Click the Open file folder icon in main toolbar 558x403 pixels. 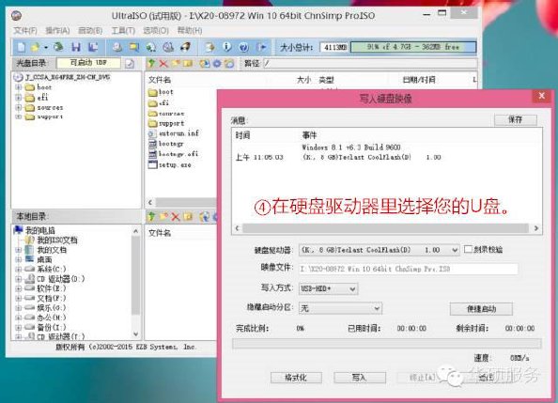tap(35, 47)
